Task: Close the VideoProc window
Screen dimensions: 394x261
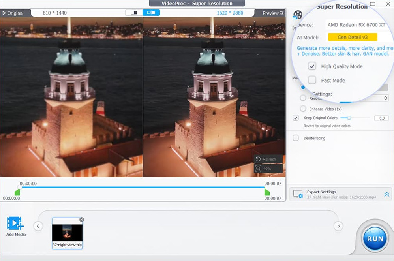Action: (x=388, y=4)
